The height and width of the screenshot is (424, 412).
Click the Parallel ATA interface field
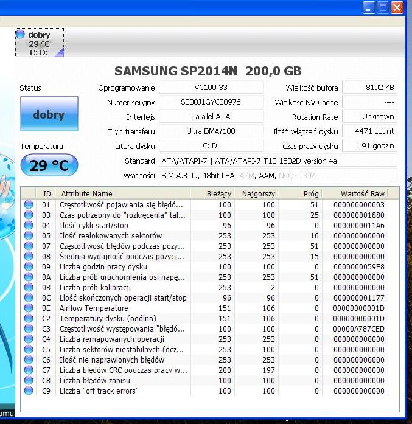pyautogui.click(x=211, y=117)
